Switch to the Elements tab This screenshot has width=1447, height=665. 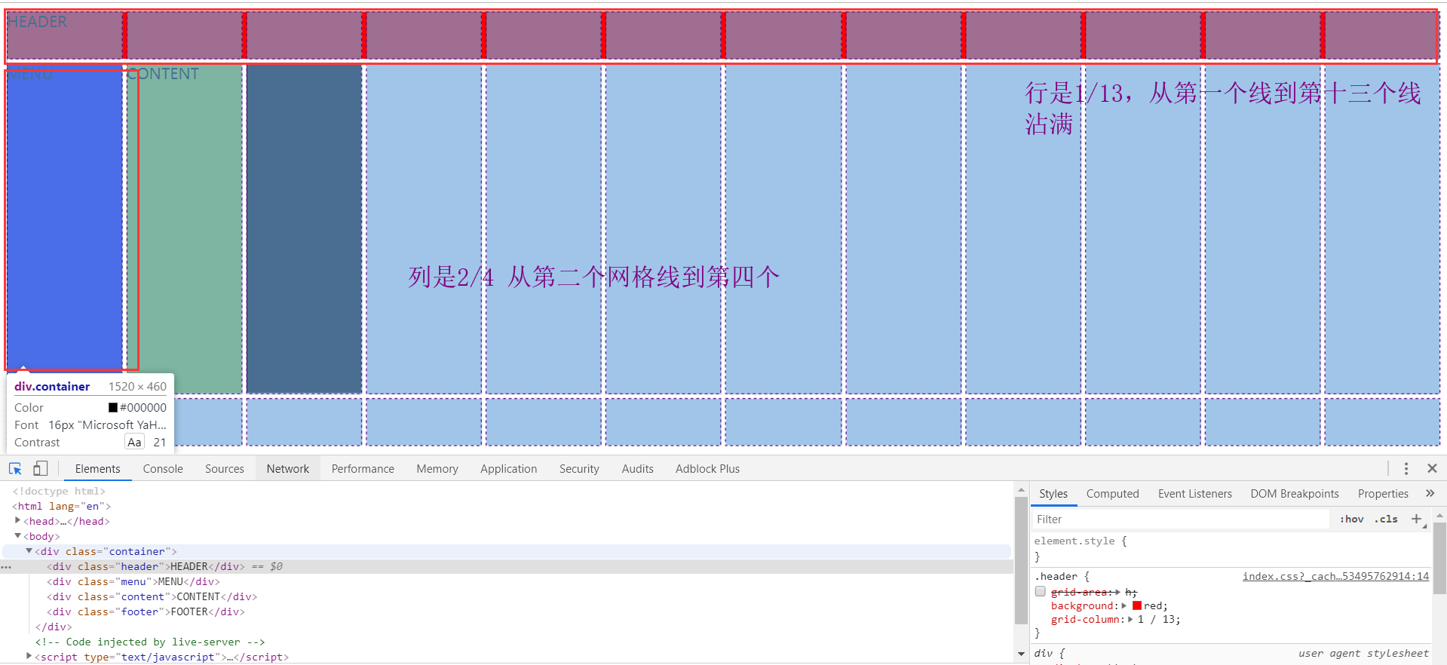97,468
